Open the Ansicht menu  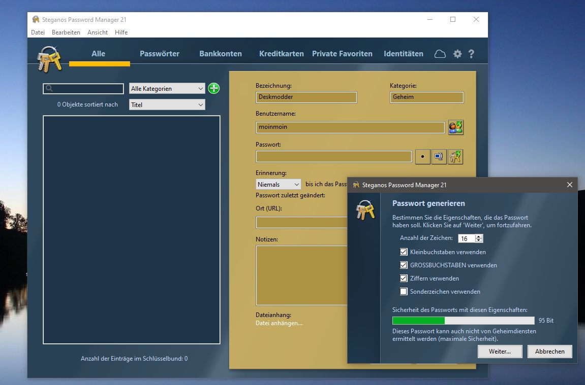tap(98, 32)
